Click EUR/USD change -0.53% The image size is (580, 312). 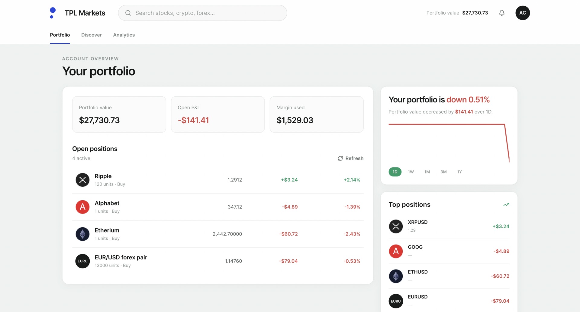coord(352,261)
